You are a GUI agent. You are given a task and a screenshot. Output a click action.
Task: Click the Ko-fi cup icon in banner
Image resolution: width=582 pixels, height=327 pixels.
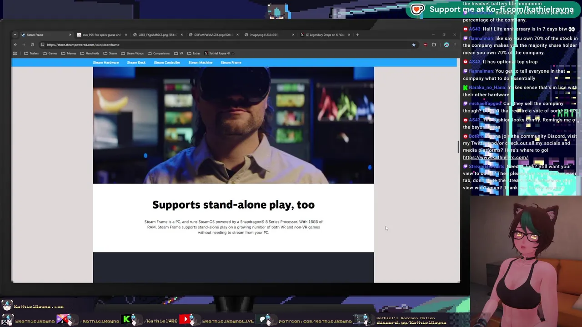417,9
